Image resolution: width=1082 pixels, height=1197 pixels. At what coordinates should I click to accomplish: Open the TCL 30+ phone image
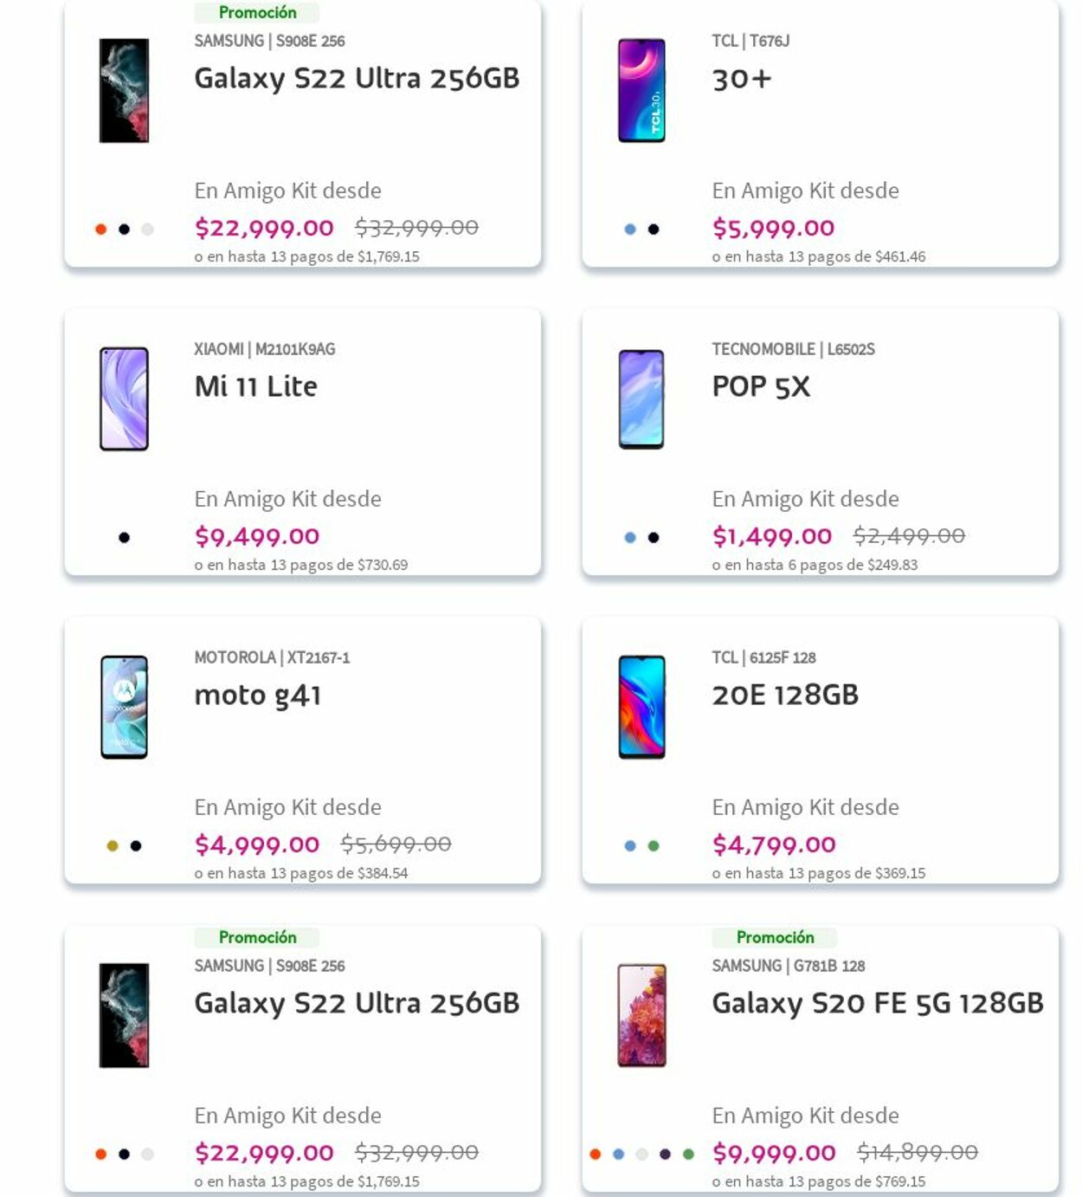click(641, 90)
